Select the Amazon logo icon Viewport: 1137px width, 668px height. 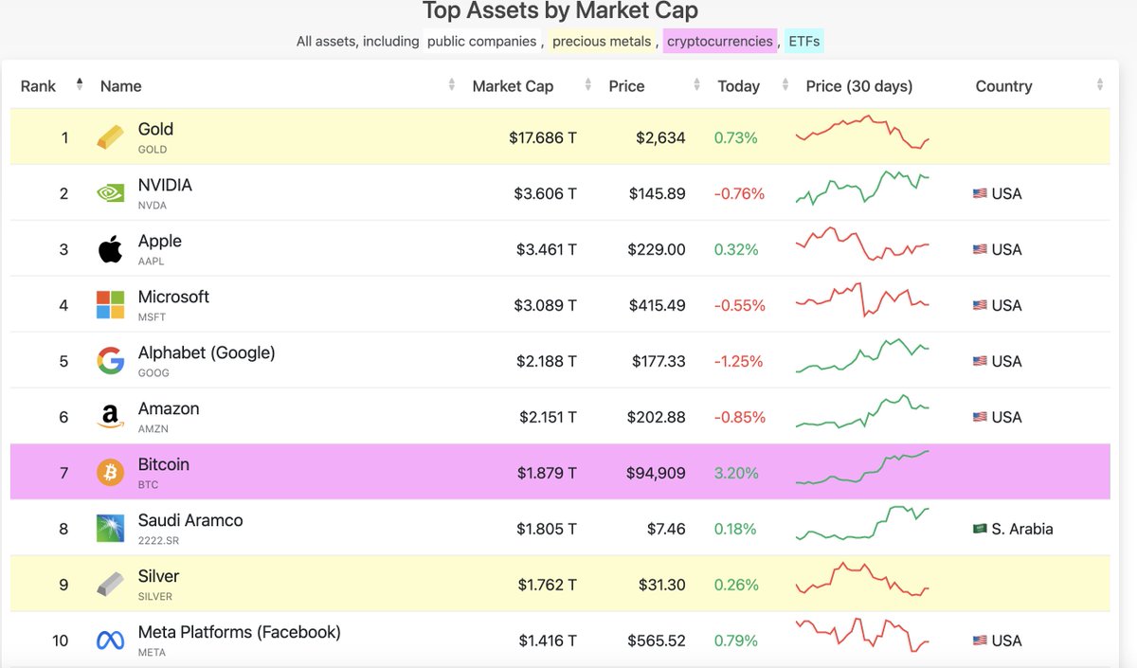(x=110, y=416)
